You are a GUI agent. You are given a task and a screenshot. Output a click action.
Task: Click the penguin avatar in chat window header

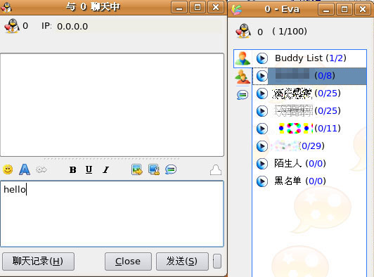click(x=12, y=26)
